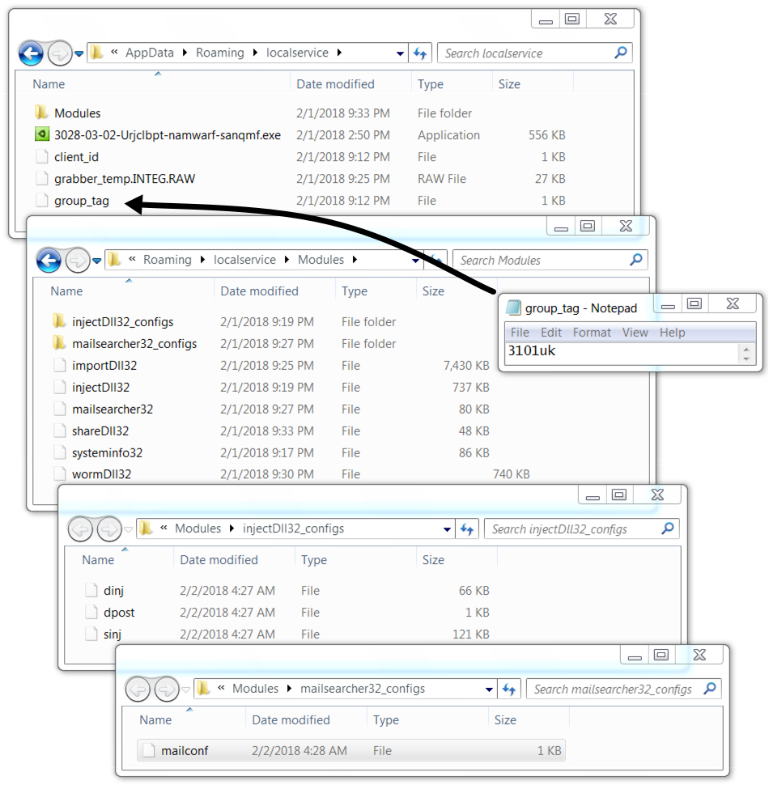Sort by Name in localservice window
Screen dimensions: 769x785
(49, 84)
